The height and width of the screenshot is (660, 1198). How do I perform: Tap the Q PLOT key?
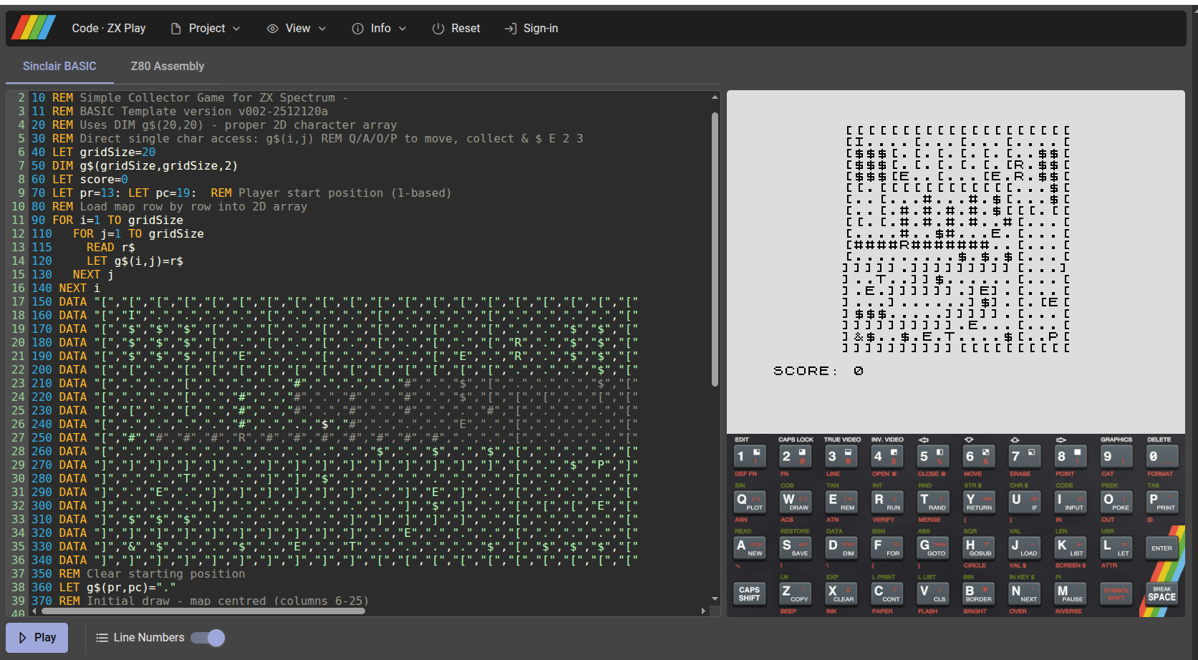tap(750, 501)
